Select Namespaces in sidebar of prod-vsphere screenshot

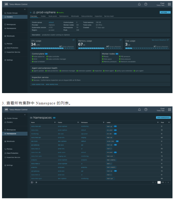pos(11,28)
